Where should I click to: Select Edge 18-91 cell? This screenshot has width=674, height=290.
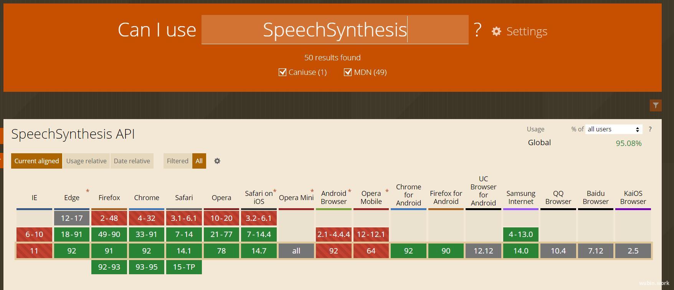pyautogui.click(x=72, y=234)
